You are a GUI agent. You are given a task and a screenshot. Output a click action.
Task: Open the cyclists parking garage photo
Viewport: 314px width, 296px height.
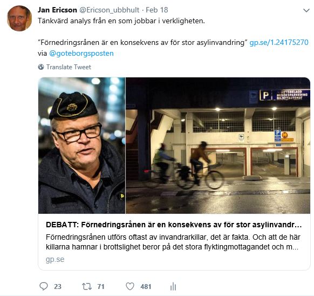click(x=218, y=146)
